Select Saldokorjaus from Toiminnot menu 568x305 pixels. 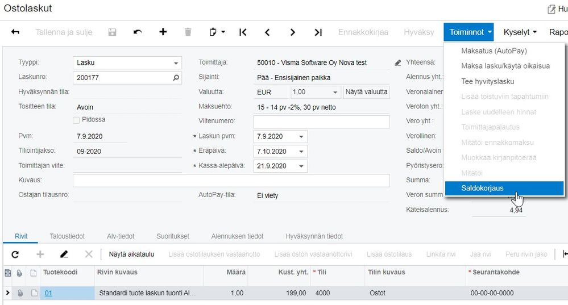pyautogui.click(x=482, y=189)
